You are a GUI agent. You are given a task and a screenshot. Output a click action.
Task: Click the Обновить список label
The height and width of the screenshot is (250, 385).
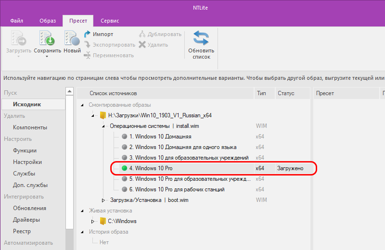[x=201, y=54]
